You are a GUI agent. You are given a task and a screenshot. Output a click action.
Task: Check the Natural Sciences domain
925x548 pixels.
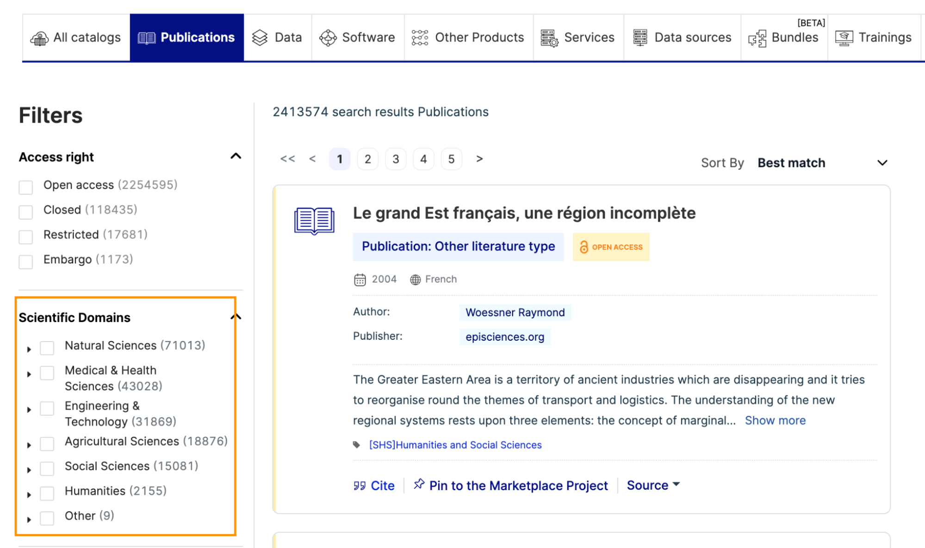[47, 348]
